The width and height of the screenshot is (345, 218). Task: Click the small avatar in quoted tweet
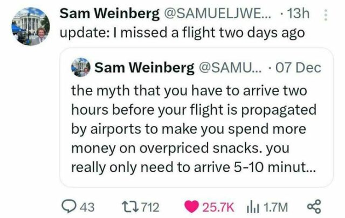[x=81, y=67]
